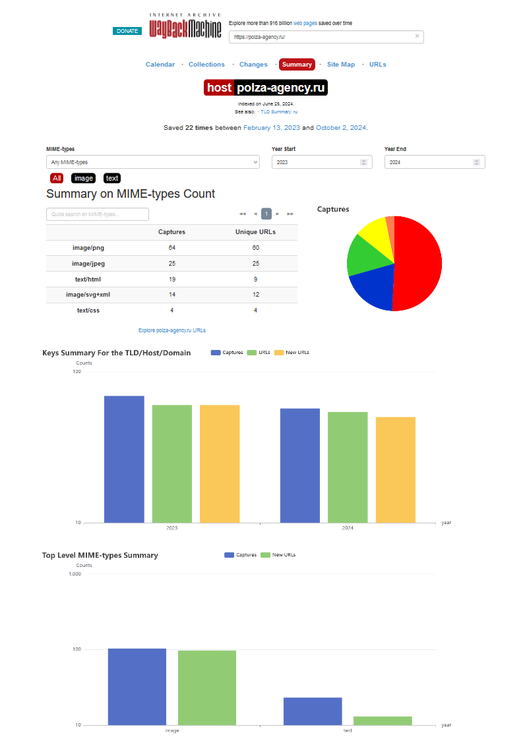Select the image filter tag
This screenshot has height=741, width=521.
click(x=84, y=178)
